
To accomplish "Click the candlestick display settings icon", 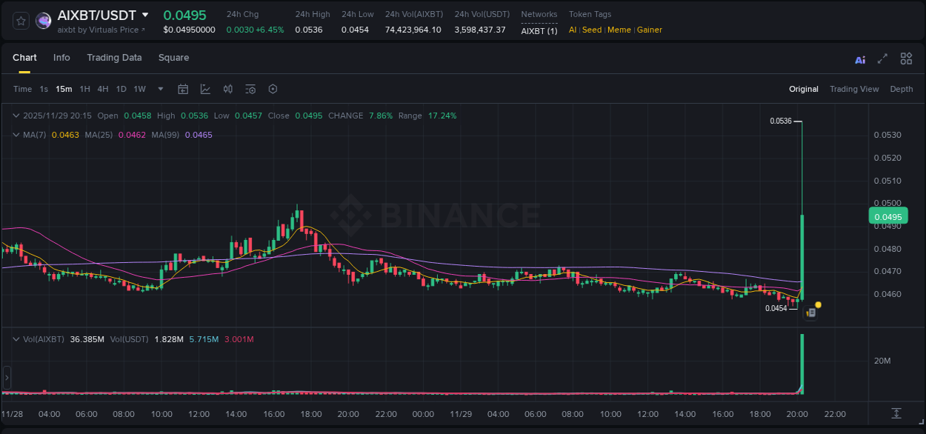I will [x=227, y=89].
